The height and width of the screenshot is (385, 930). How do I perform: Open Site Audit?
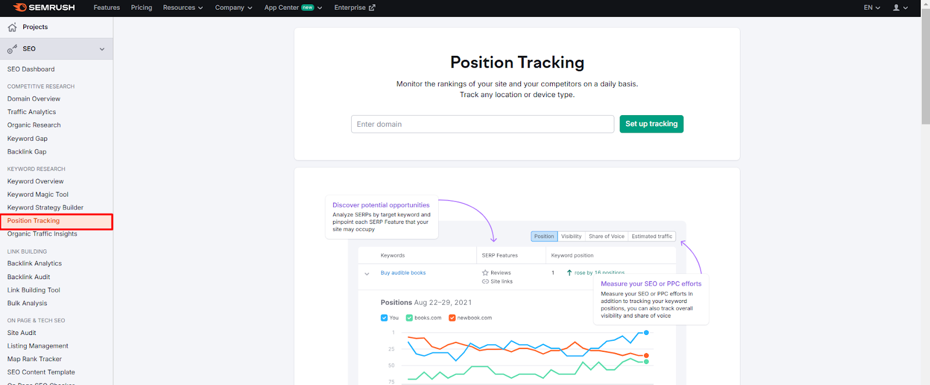click(x=22, y=333)
